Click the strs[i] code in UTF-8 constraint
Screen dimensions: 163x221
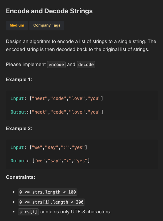[28, 212]
